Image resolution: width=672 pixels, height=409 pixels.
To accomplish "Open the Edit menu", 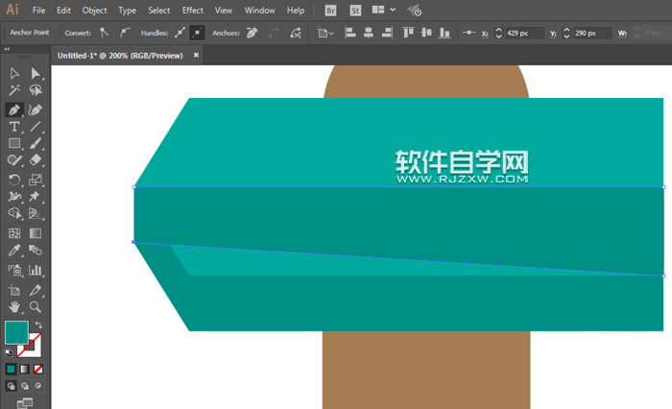I will click(x=63, y=11).
